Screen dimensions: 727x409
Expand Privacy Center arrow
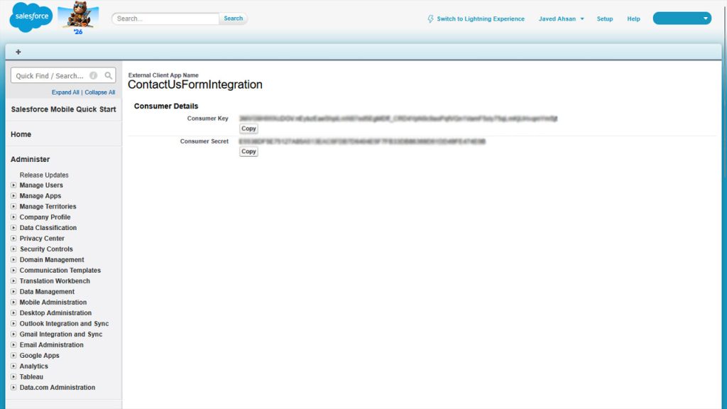(13, 239)
